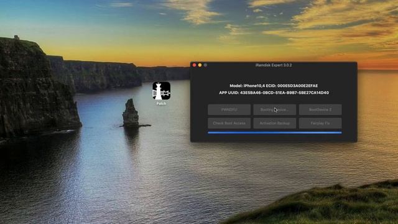
Task: Click the Booting Device button
Action: click(x=275, y=110)
